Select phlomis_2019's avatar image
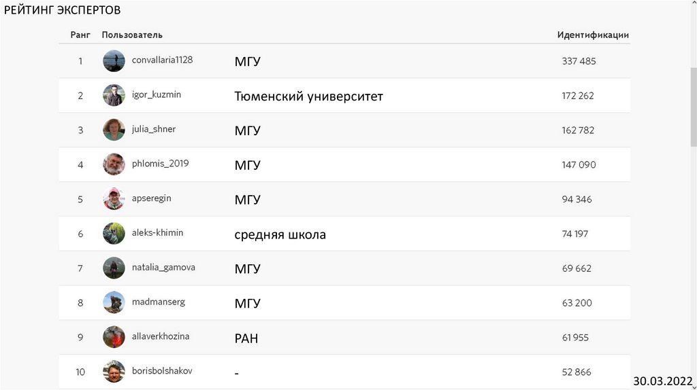Image resolution: width=697 pixels, height=390 pixels. 114,164
